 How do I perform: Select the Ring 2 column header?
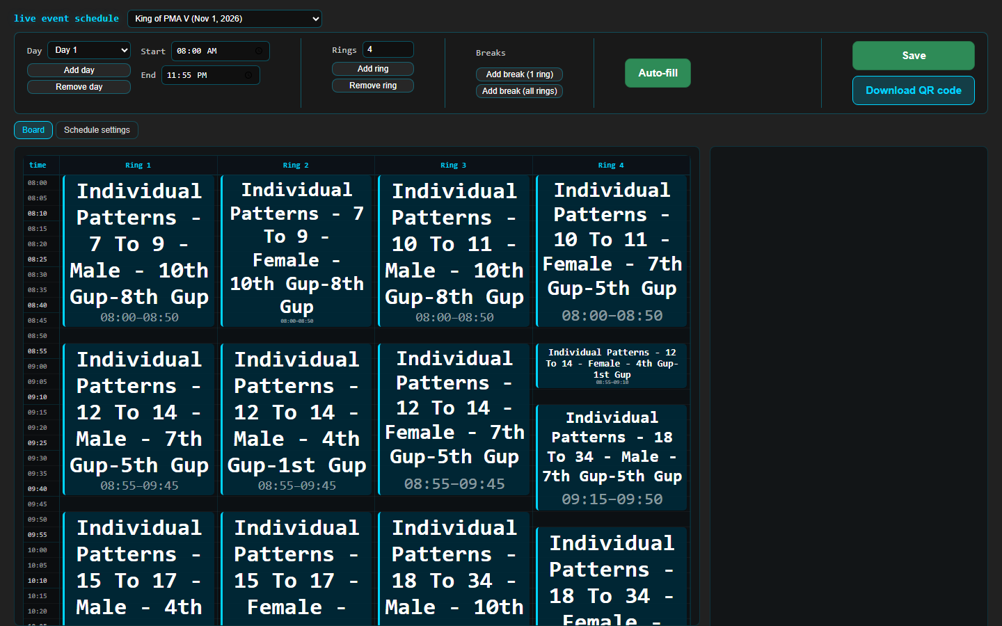(296, 166)
